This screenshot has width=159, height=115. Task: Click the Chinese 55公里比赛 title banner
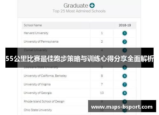[79, 58]
